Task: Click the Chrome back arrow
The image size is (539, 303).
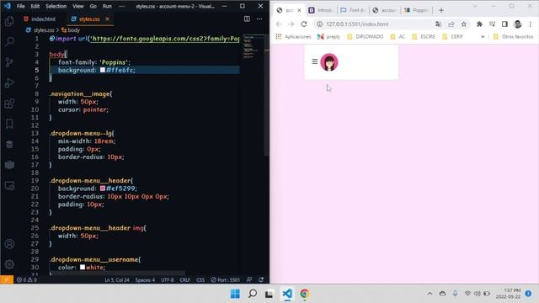Action: tap(279, 24)
